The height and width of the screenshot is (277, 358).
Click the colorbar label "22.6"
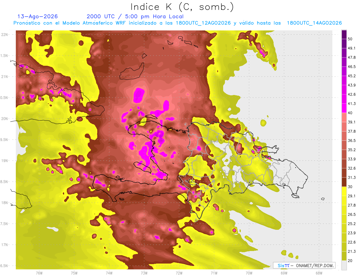(352, 242)
